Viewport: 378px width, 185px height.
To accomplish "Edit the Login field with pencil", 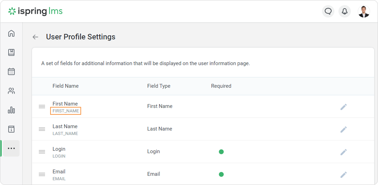I will pyautogui.click(x=343, y=152).
